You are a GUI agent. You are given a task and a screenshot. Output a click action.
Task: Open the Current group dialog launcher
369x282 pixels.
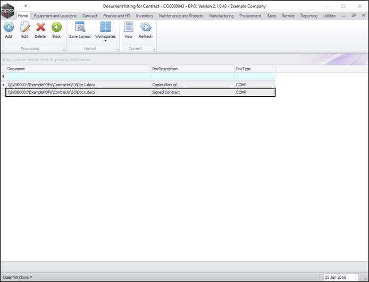[154, 49]
